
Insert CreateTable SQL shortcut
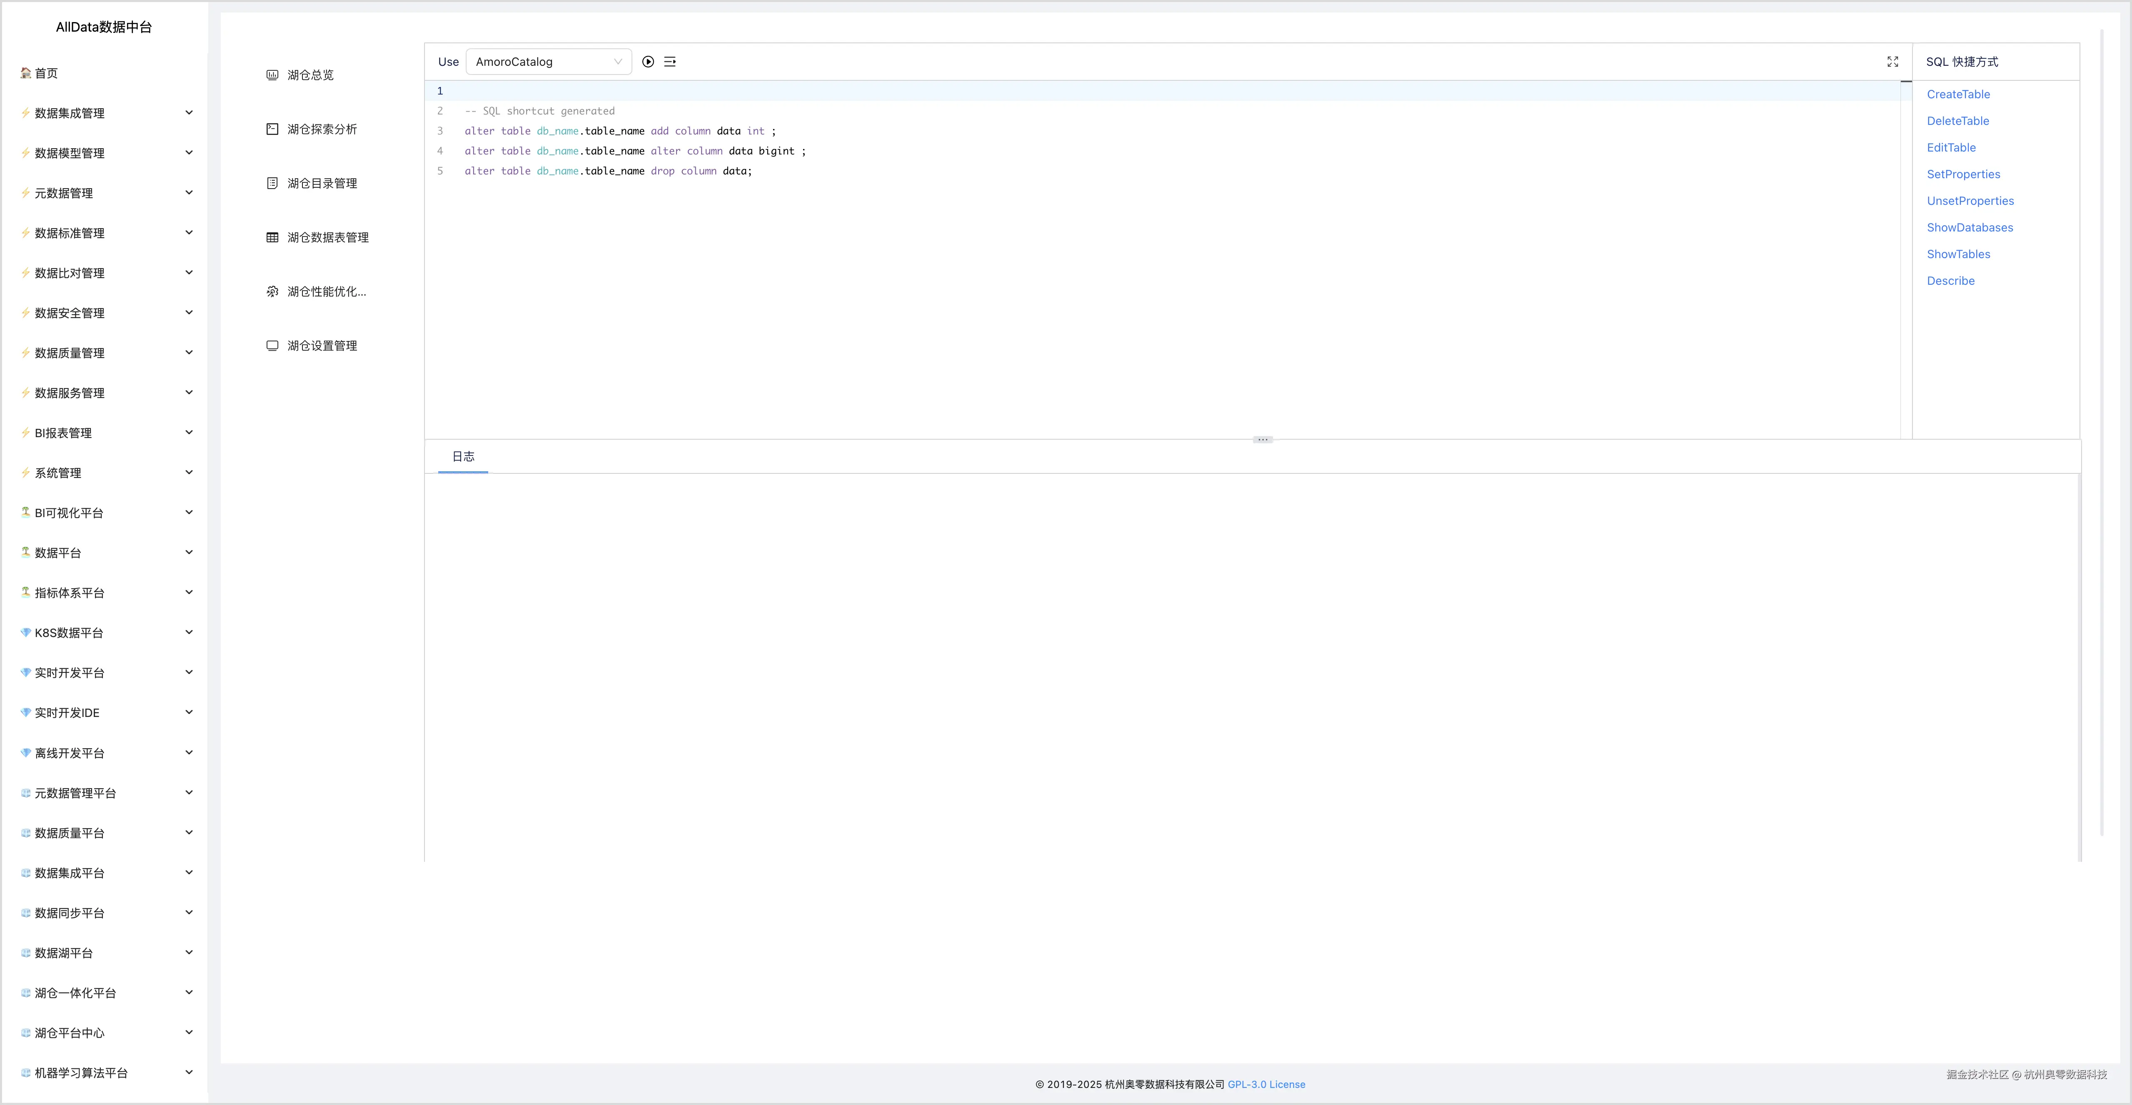point(1957,94)
